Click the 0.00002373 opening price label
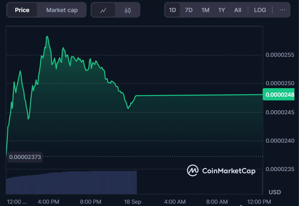 (x=25, y=157)
